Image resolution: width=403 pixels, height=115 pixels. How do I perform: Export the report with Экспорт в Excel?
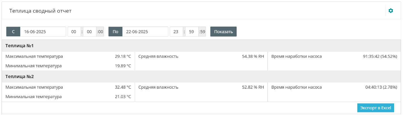click(x=376, y=108)
